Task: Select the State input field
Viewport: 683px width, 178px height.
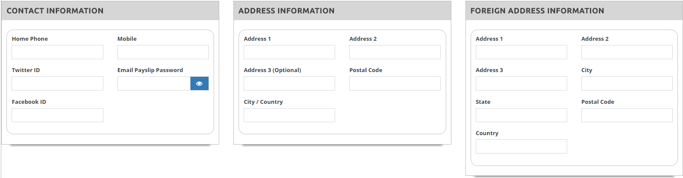Action: click(521, 115)
